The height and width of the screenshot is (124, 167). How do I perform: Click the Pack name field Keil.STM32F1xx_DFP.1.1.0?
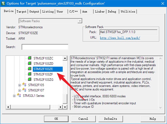click(x=128, y=32)
